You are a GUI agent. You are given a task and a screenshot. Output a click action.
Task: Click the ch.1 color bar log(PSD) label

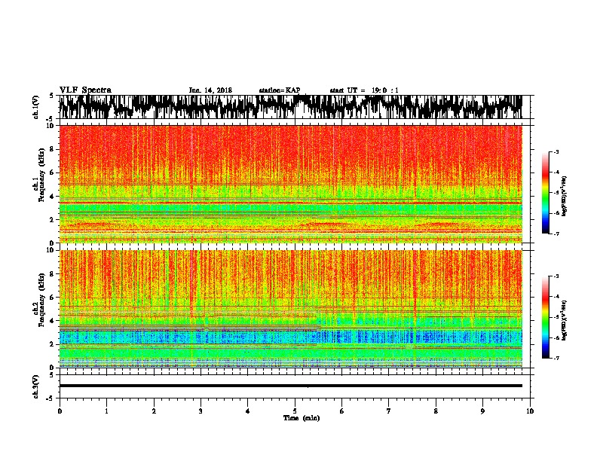click(x=565, y=196)
